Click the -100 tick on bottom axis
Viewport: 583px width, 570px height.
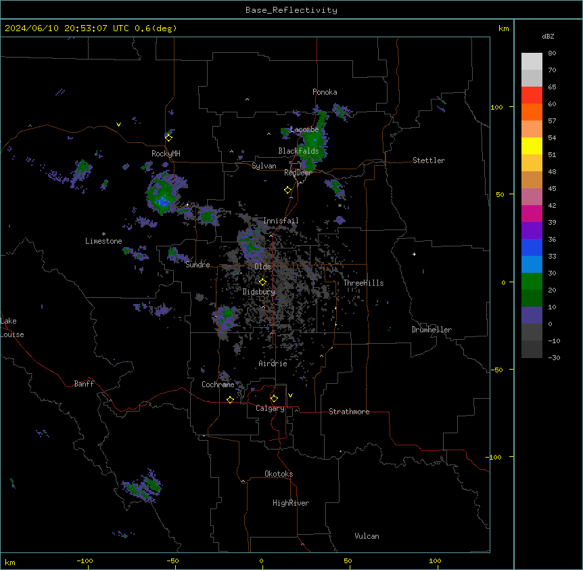coord(85,561)
